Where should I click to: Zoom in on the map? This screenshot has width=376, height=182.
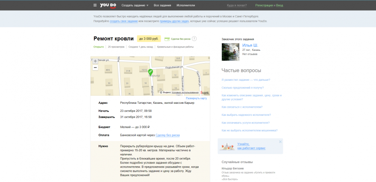pyautogui.click(x=95, y=61)
